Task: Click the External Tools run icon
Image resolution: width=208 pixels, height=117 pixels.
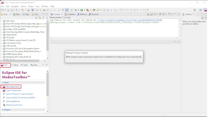Action: coord(87,10)
